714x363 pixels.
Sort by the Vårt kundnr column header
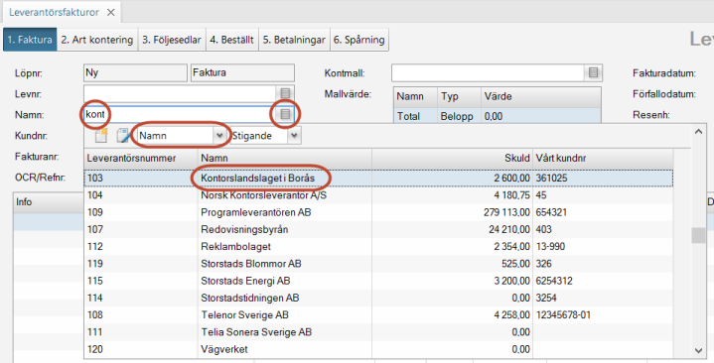click(603, 158)
